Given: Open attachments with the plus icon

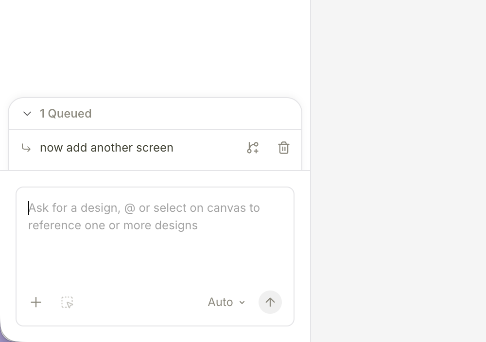Looking at the screenshot, I should click(x=36, y=302).
